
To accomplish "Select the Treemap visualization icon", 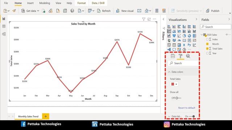I will pos(194,36).
